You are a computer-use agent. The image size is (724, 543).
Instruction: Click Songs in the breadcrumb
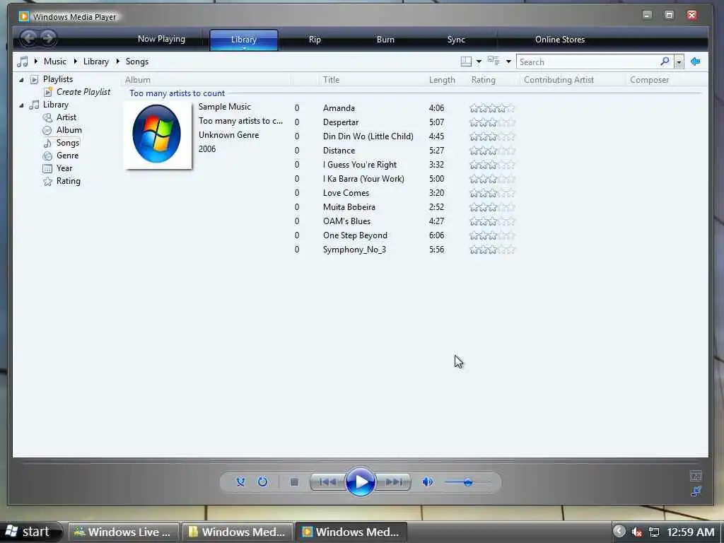pyautogui.click(x=137, y=62)
